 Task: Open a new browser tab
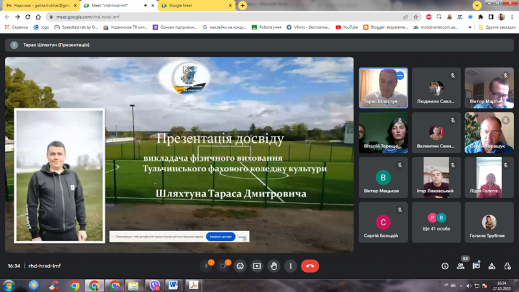click(x=243, y=6)
